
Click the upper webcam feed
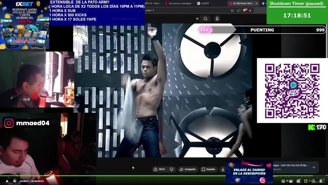pos(37,79)
